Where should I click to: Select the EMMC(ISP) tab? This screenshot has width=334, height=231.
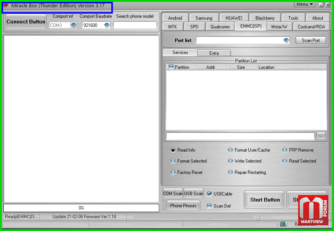[x=251, y=26]
